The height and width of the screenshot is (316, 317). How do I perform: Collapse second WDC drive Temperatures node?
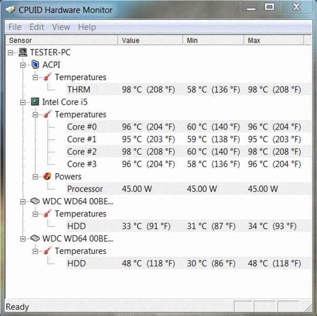(35, 251)
